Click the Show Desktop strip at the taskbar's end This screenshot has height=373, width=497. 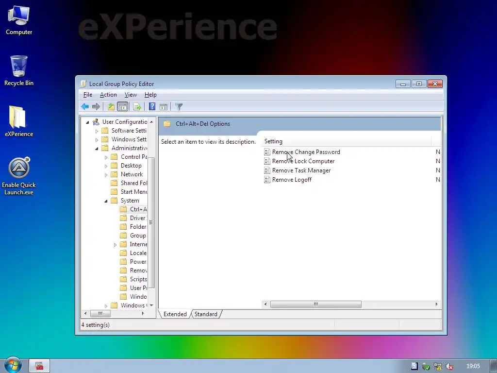pos(494,366)
